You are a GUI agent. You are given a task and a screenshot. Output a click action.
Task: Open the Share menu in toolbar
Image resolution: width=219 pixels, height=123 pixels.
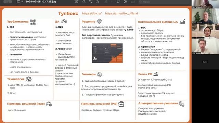pos(97,2)
